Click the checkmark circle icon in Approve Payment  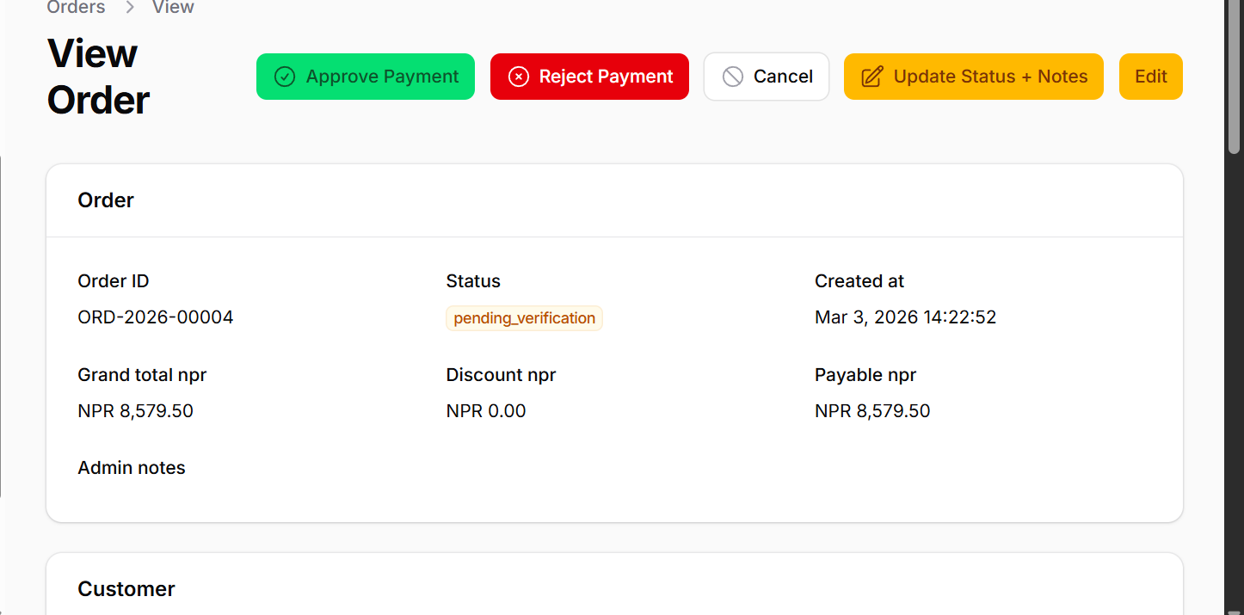[x=285, y=77]
